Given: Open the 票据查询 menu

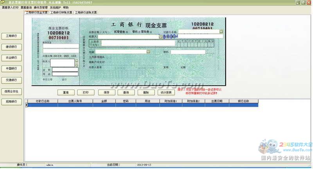Looking at the screenshot, I should click(x=26, y=7).
